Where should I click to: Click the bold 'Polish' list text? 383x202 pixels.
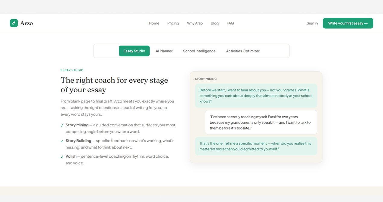[71, 156]
